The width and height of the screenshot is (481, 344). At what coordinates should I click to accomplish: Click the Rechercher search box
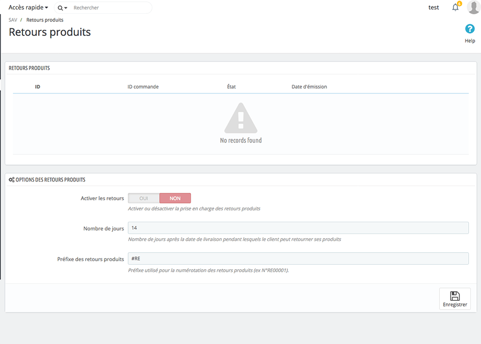point(110,8)
